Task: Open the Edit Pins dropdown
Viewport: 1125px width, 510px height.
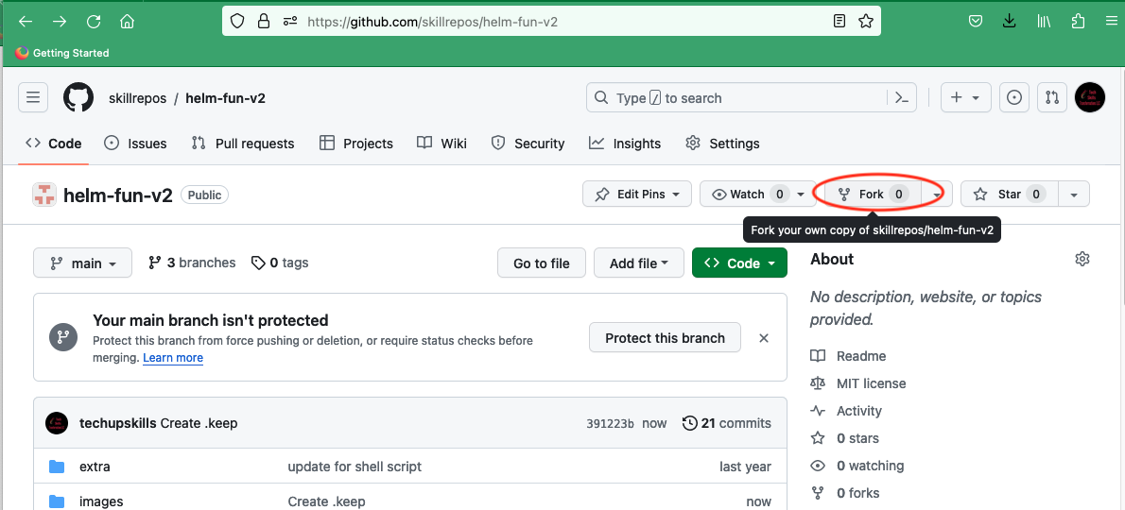Action: (x=637, y=195)
